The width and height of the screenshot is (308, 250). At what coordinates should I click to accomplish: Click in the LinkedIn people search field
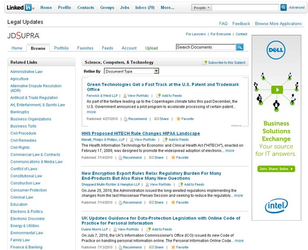click(x=246, y=8)
